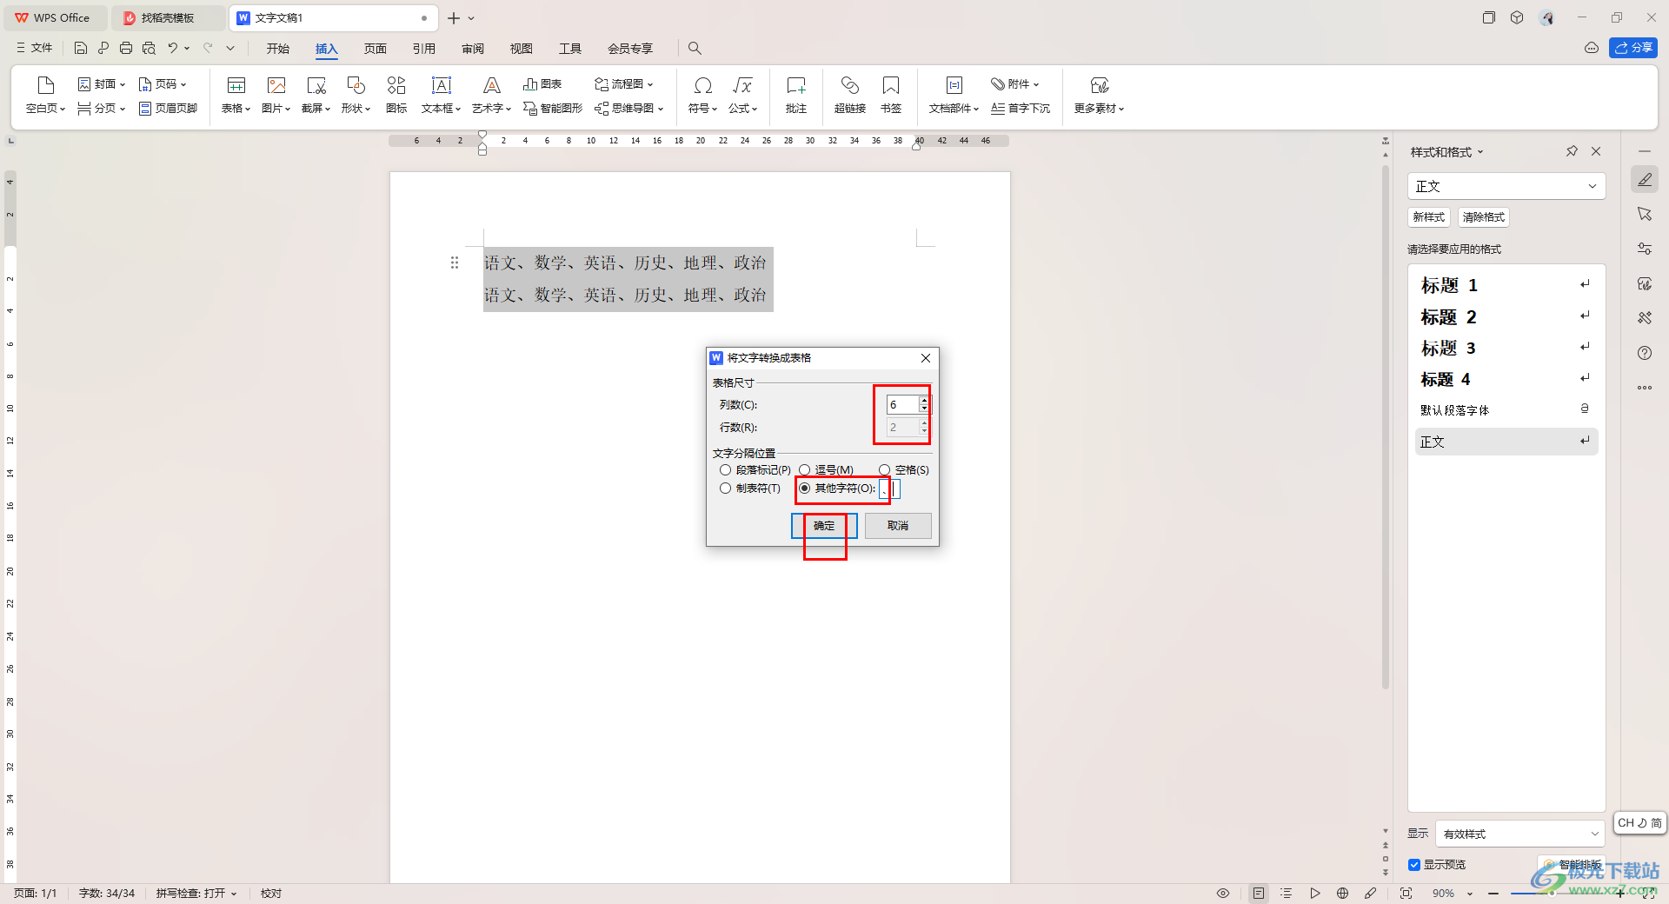Open the 视图 ribbon tab
The width and height of the screenshot is (1669, 904).
tap(521, 49)
